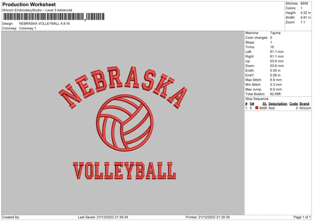Click the red color swatch in stop sequence
This screenshot has width=313, height=221.
(257, 108)
